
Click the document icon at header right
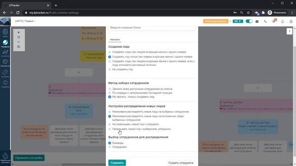[x=291, y=22]
